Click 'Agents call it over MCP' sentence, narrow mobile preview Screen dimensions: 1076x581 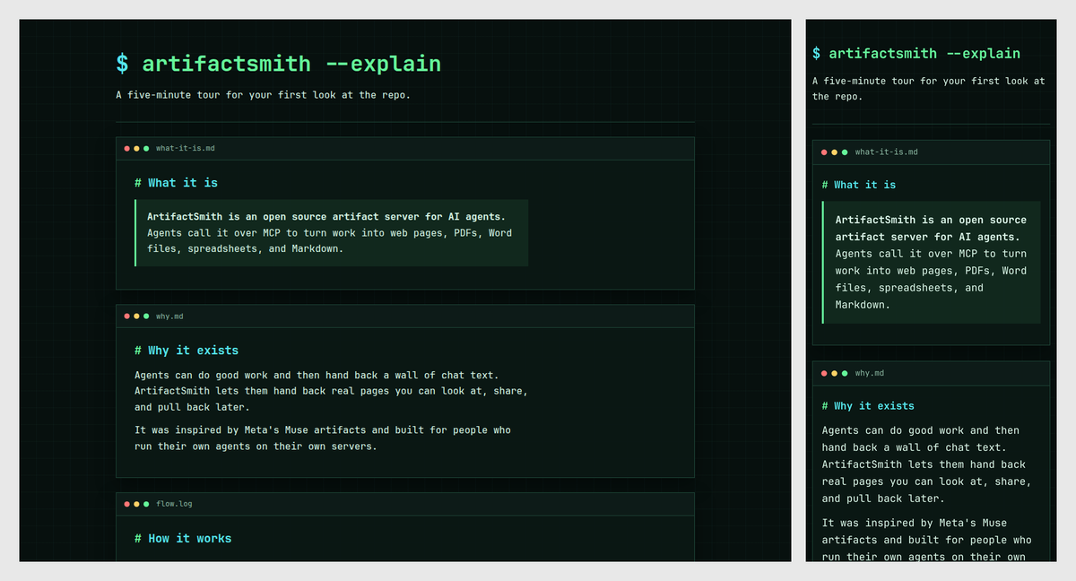(931, 279)
